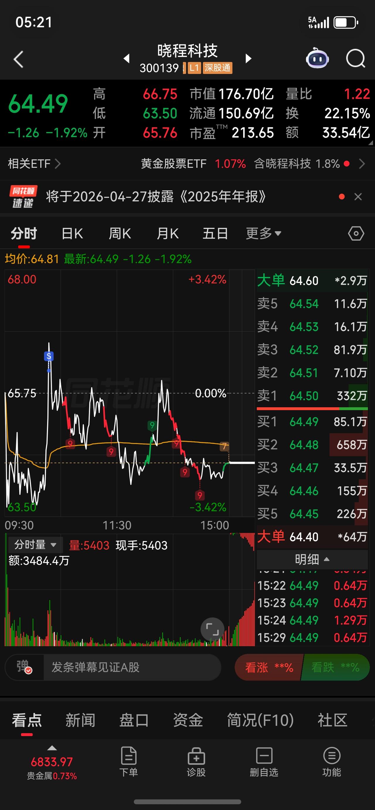Expand the 更多 chart period dropdown
375x810 pixels.
[x=263, y=234]
